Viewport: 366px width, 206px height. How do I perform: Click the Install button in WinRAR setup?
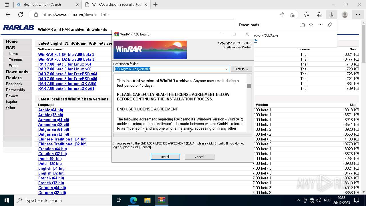[165, 157]
